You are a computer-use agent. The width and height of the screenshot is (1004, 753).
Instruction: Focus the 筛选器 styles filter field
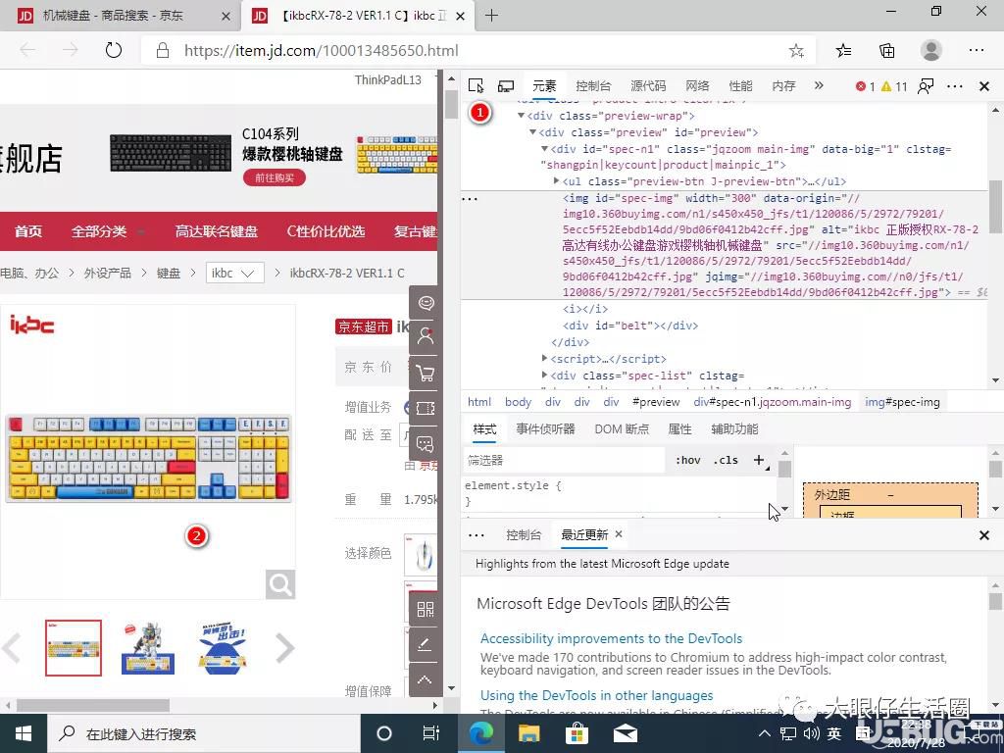pyautogui.click(x=564, y=461)
